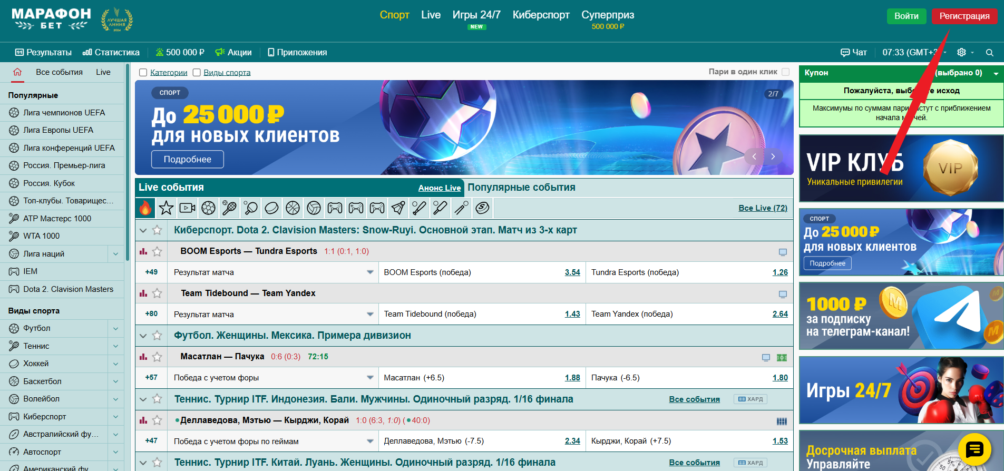Screen dimensions: 1004x471
Task: Expand Теннис chevron in sidebar
Action: [x=115, y=346]
